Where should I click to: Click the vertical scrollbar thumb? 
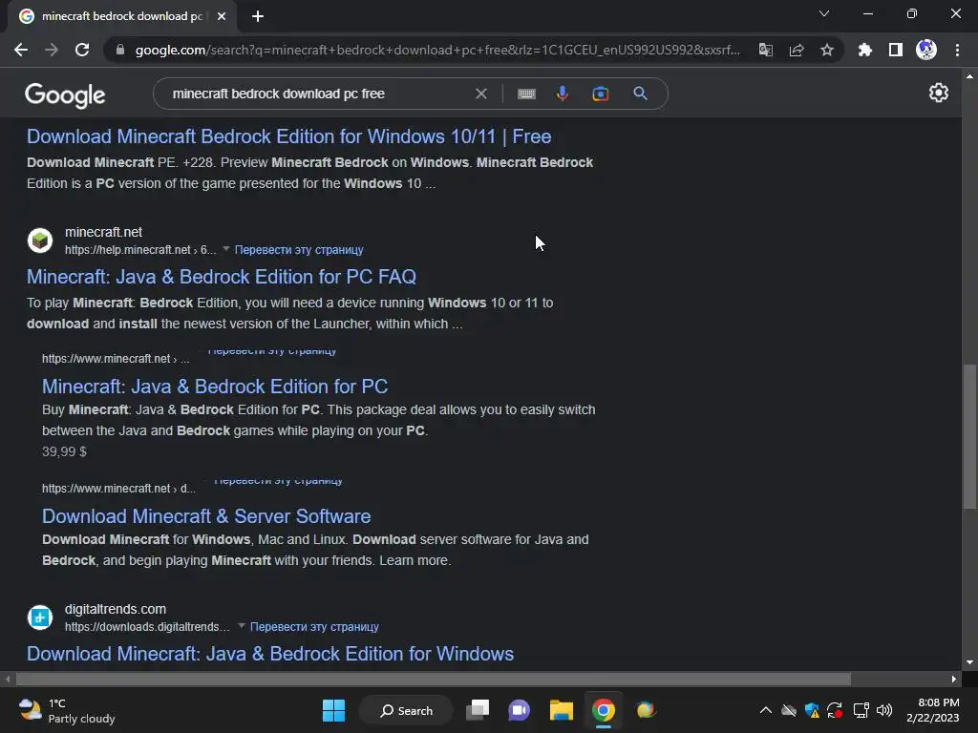pos(969,436)
